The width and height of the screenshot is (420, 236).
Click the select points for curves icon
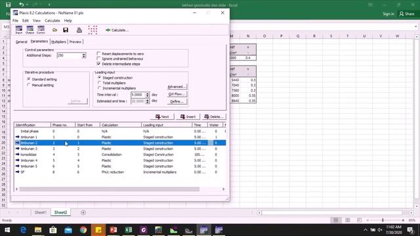tap(93, 30)
